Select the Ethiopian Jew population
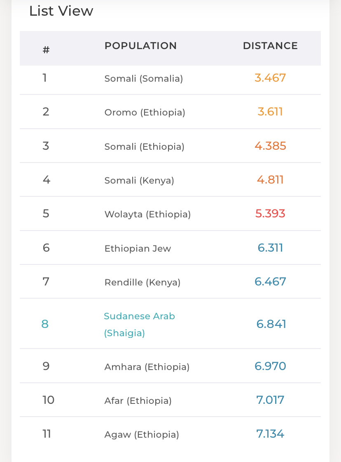 tap(138, 248)
